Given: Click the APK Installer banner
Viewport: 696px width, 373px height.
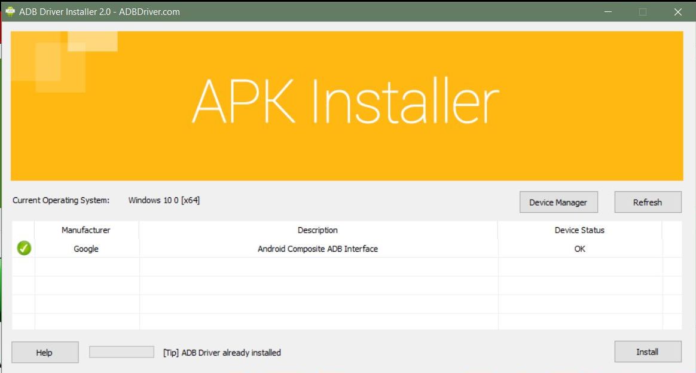Looking at the screenshot, I should [x=346, y=106].
